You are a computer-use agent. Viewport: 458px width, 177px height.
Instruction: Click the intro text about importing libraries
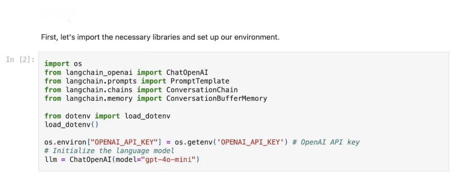pyautogui.click(x=160, y=38)
